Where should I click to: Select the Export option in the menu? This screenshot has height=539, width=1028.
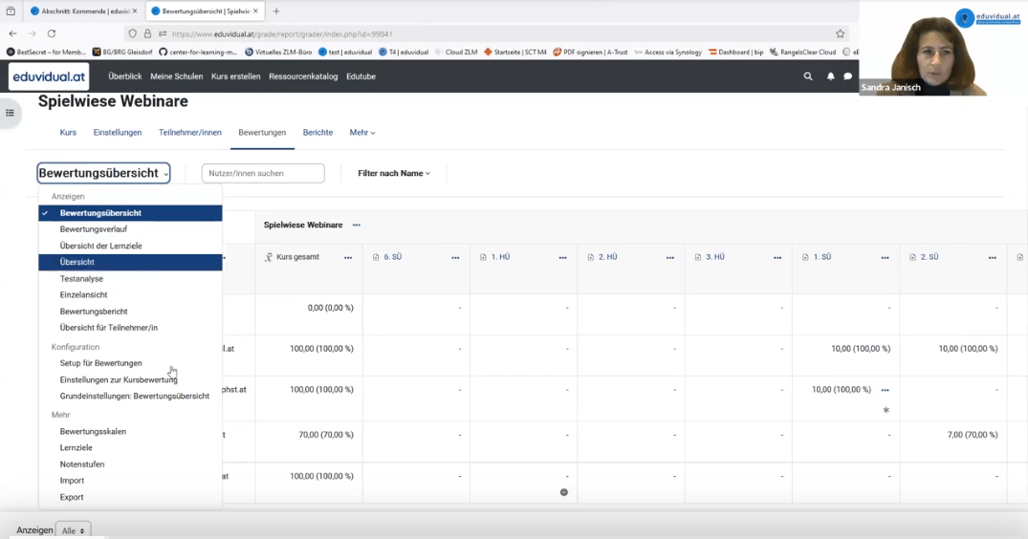point(72,497)
